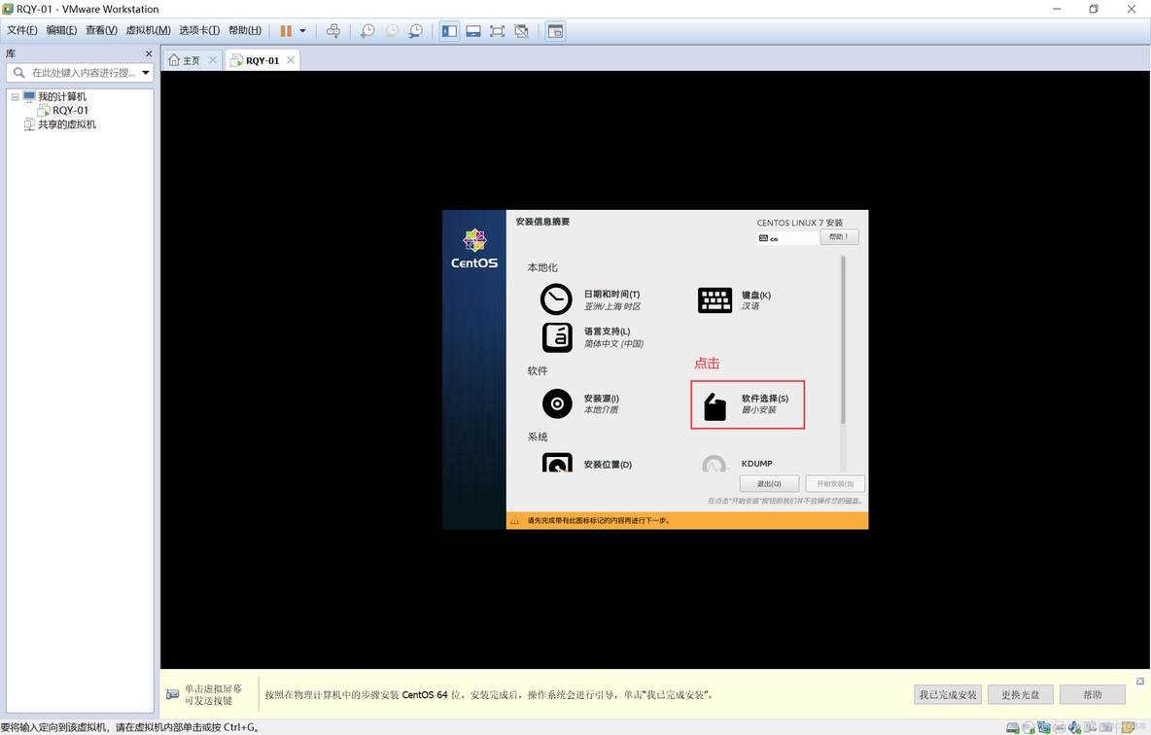
Task: Open the 帮助(H) menu
Action: click(244, 30)
